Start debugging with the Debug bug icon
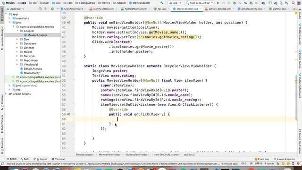 [x=235, y=3]
